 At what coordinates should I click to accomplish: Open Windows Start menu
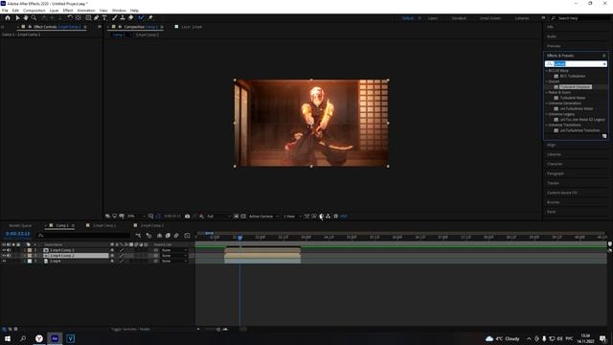8,338
